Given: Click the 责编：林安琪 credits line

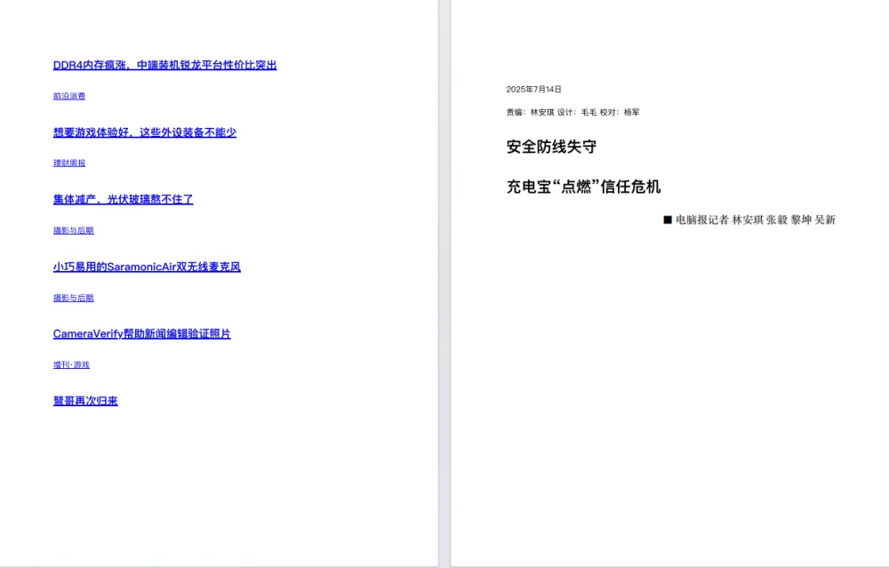Looking at the screenshot, I should pos(572,112).
